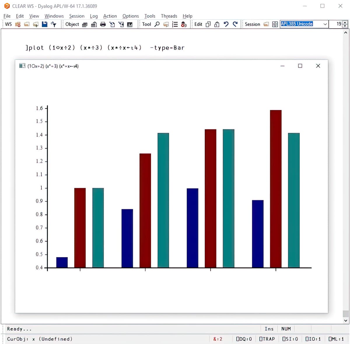Click the first grid icon after Object label
Screen dimensions: 350x344
pos(85,25)
